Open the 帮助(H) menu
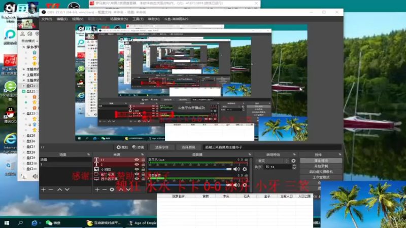The image size is (406, 228). click(x=154, y=19)
